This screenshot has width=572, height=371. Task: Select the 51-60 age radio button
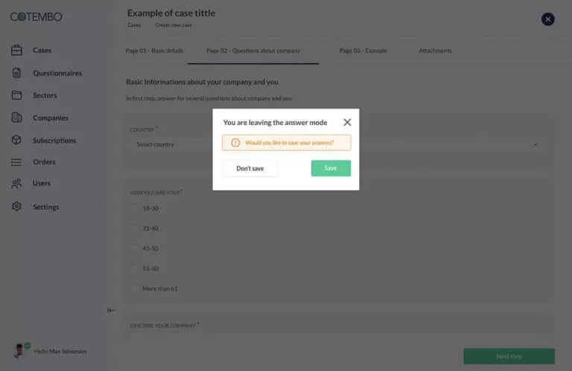[x=135, y=268]
